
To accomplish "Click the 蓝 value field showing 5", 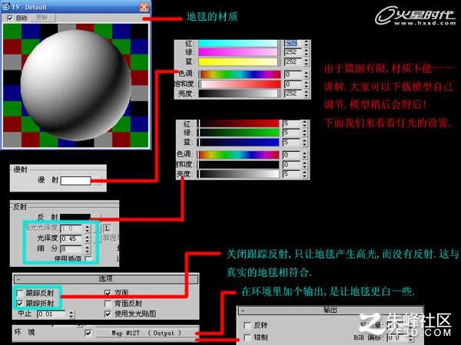I will 291,143.
